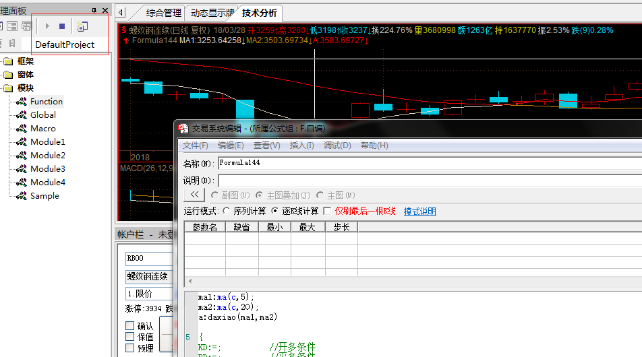Collapse the editor with << button

click(194, 195)
